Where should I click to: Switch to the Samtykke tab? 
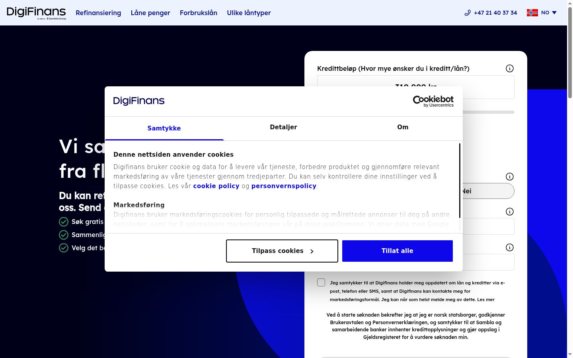click(x=164, y=128)
